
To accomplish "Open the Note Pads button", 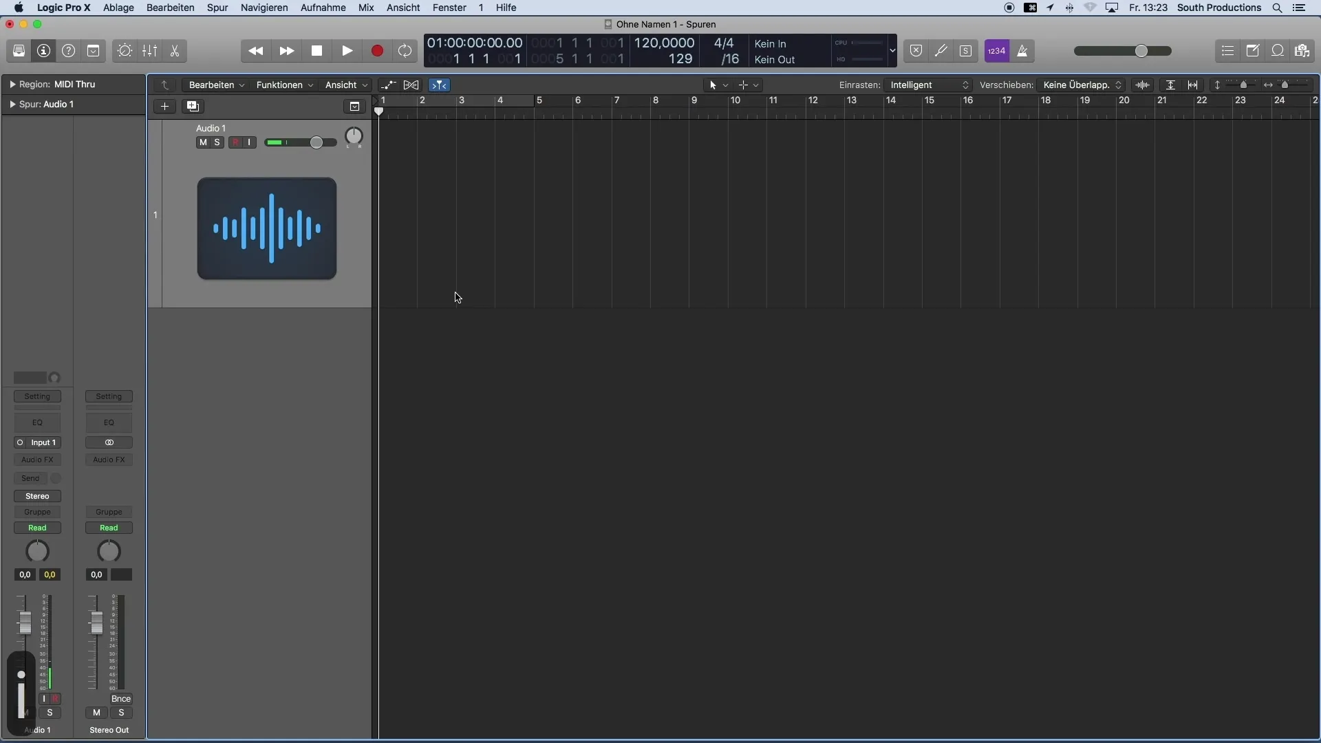I will [1252, 51].
